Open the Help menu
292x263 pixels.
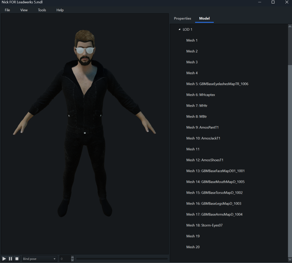pyautogui.click(x=60, y=10)
